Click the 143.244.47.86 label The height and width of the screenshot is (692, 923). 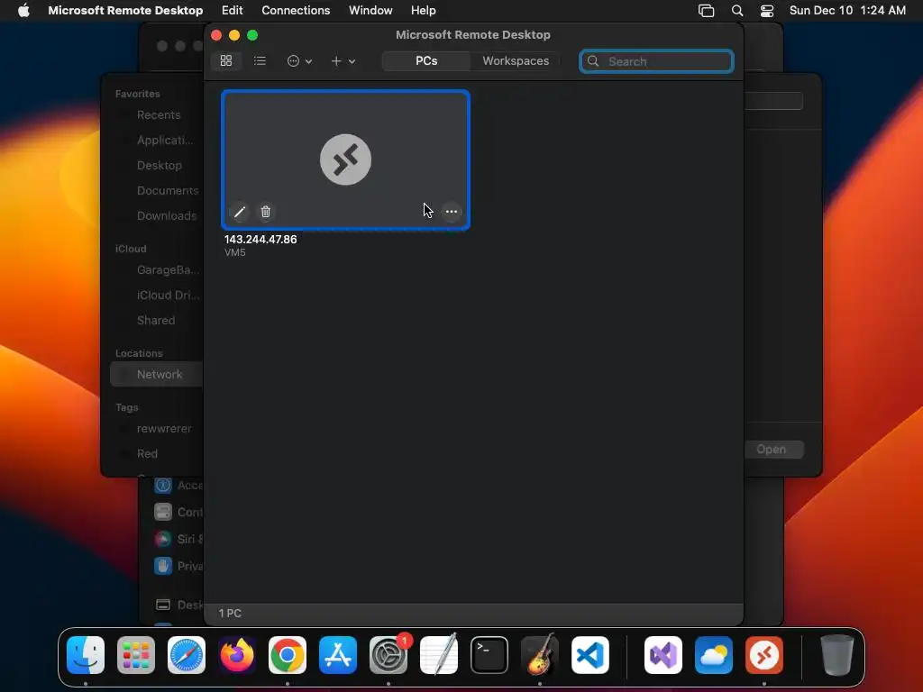click(260, 239)
